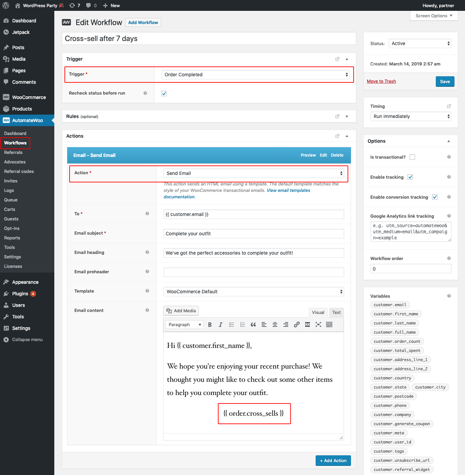Toggle the Enable tracking checkbox
Viewport: 465px width, 475px height.
coord(410,177)
